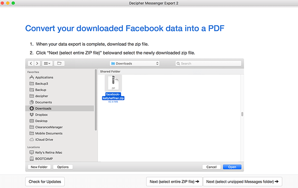Click the Mobile Documents folder icon

click(32, 133)
